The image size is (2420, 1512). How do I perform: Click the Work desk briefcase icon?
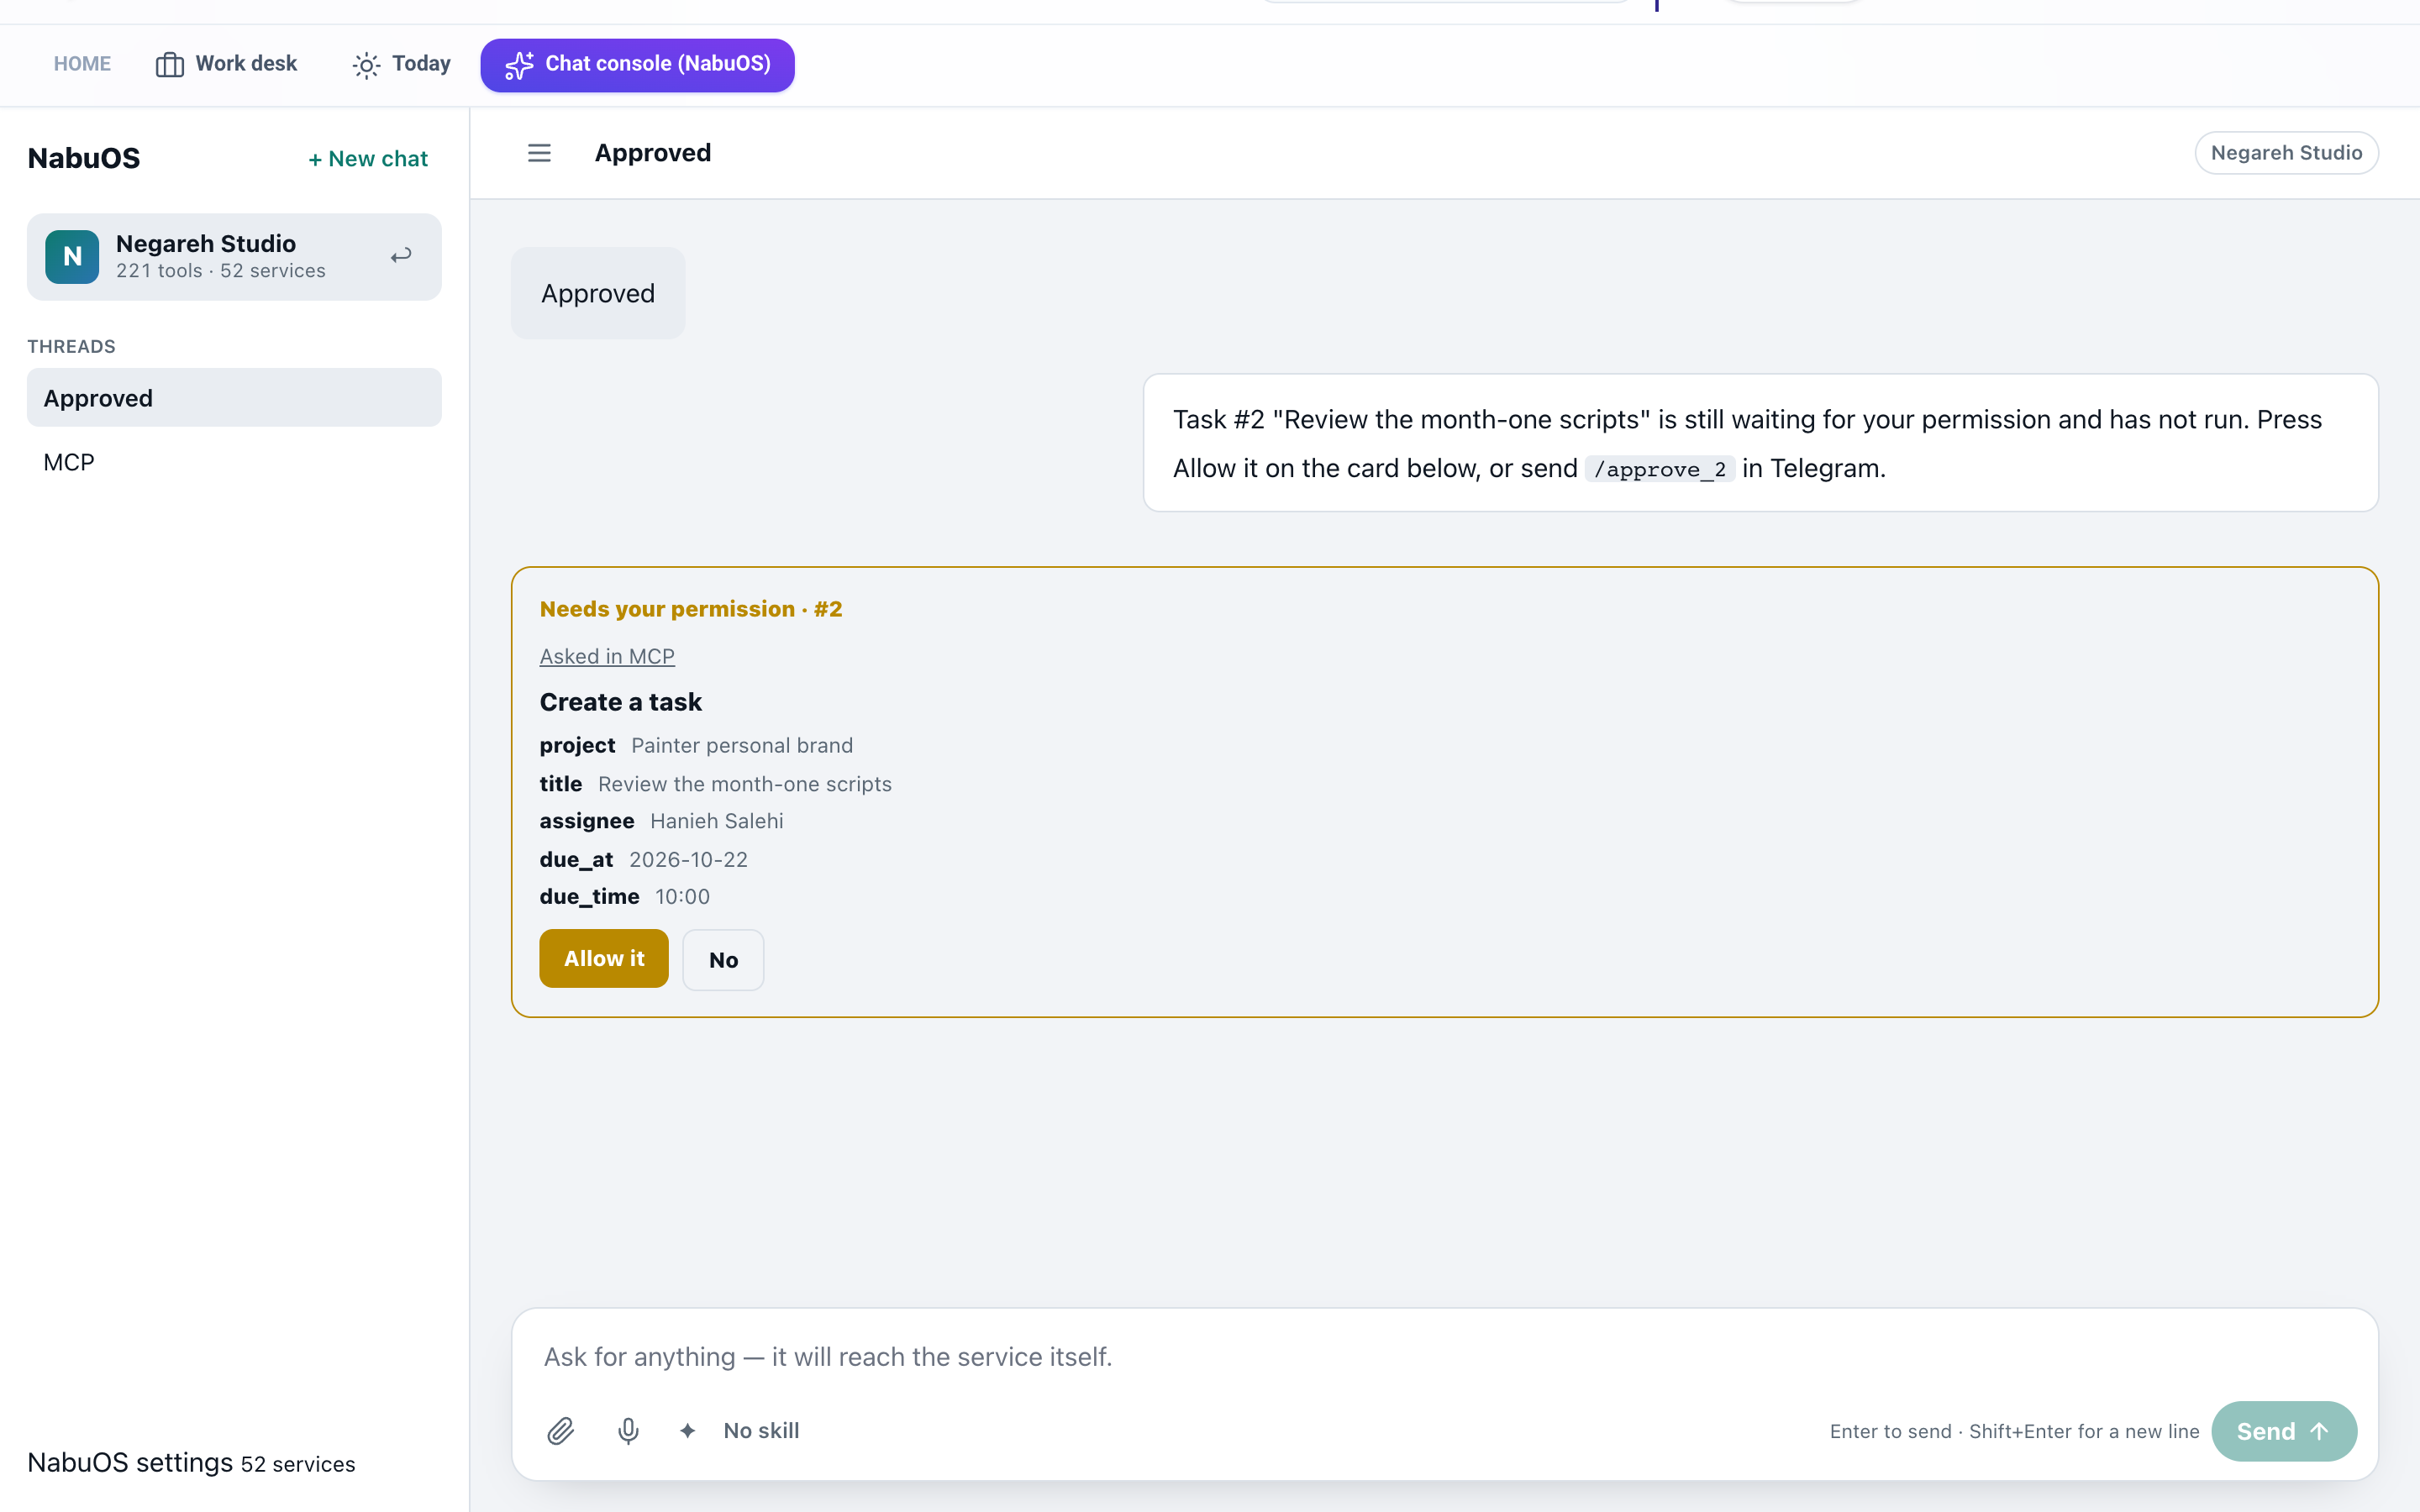tap(170, 64)
